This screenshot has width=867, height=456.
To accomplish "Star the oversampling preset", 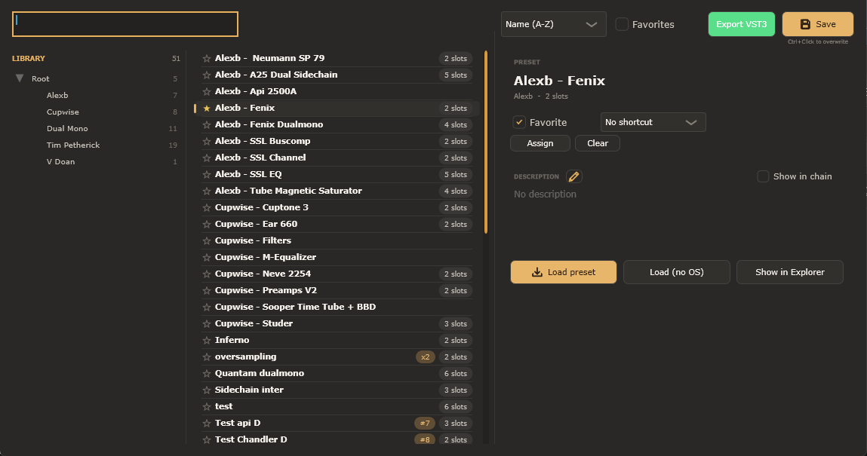I will pyautogui.click(x=207, y=357).
